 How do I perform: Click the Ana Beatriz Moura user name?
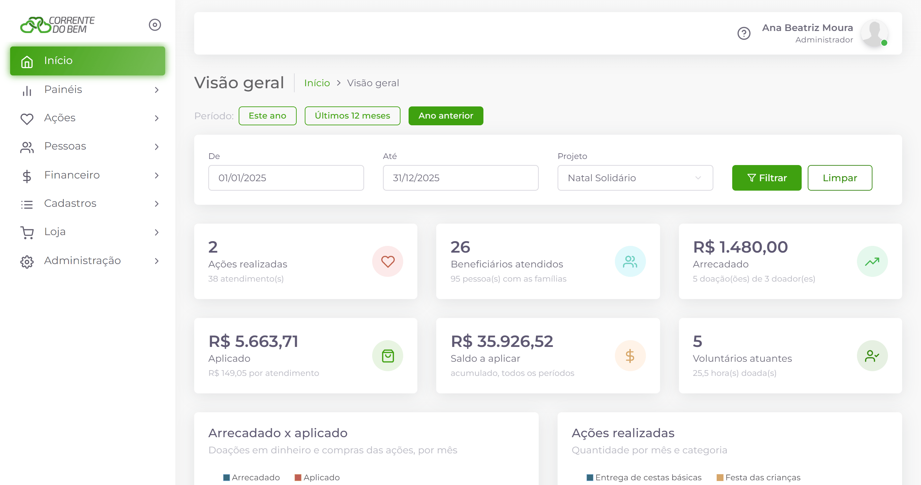coord(807,28)
